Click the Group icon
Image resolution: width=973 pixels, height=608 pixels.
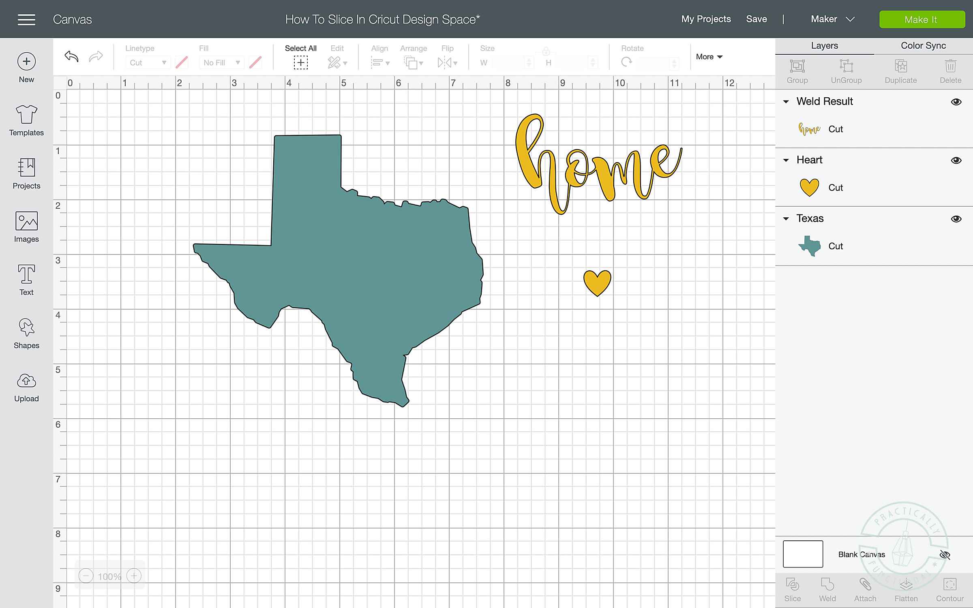point(797,71)
